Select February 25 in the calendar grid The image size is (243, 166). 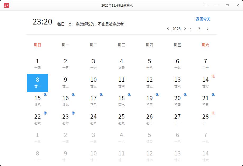click(x=121, y=119)
